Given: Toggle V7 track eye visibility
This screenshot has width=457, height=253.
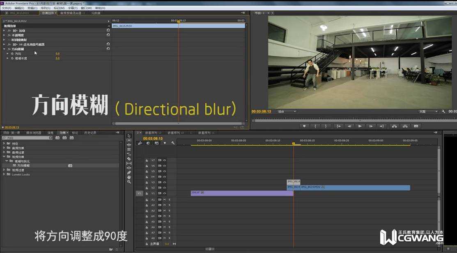Looking at the screenshot, I should 164,160.
